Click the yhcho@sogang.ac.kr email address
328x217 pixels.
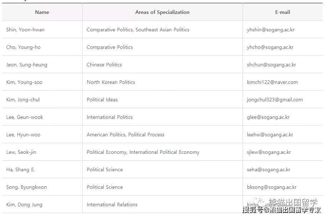click(270, 47)
